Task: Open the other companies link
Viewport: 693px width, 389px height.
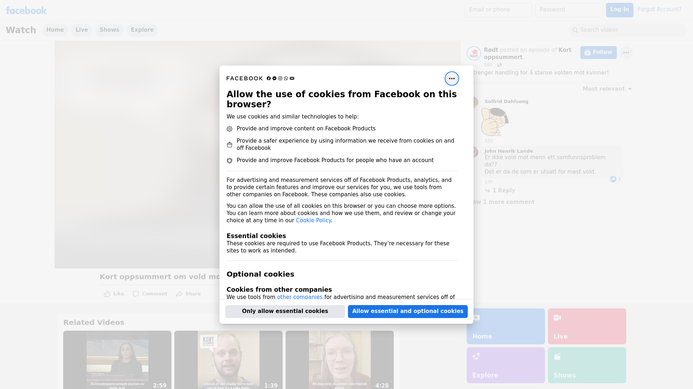Action: coord(300,297)
